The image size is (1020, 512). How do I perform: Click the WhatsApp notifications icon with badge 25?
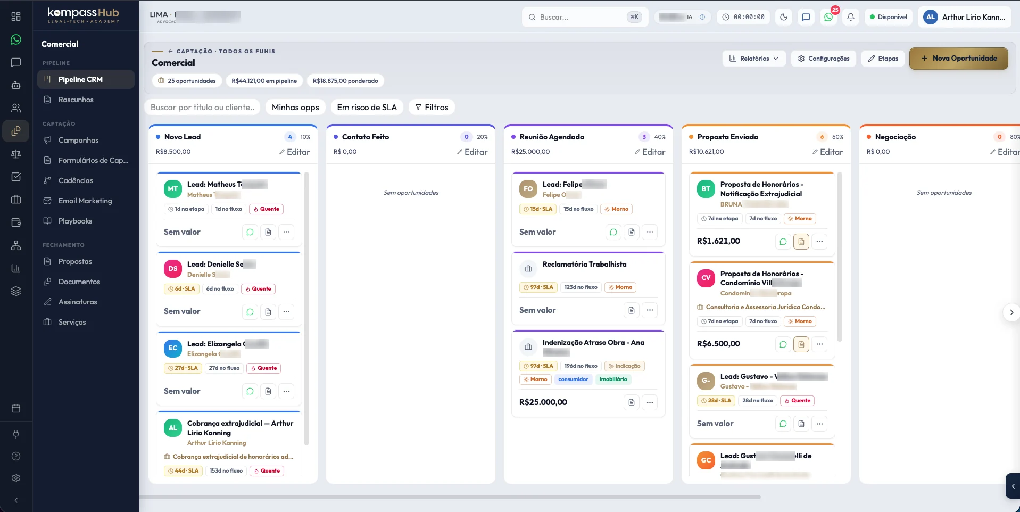828,17
